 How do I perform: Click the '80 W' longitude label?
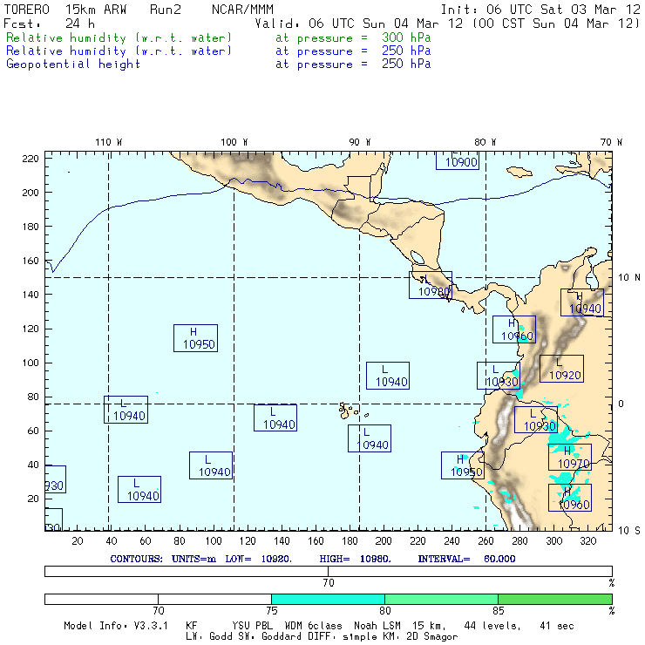[x=485, y=142]
